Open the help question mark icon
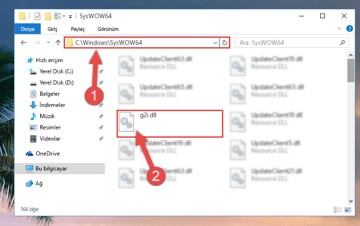Viewport: 360px width, 226px height. pyautogui.click(x=349, y=28)
